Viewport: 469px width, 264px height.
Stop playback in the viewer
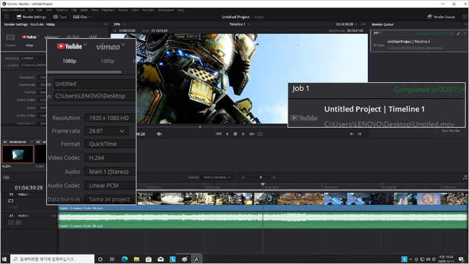pyautogui.click(x=235, y=134)
